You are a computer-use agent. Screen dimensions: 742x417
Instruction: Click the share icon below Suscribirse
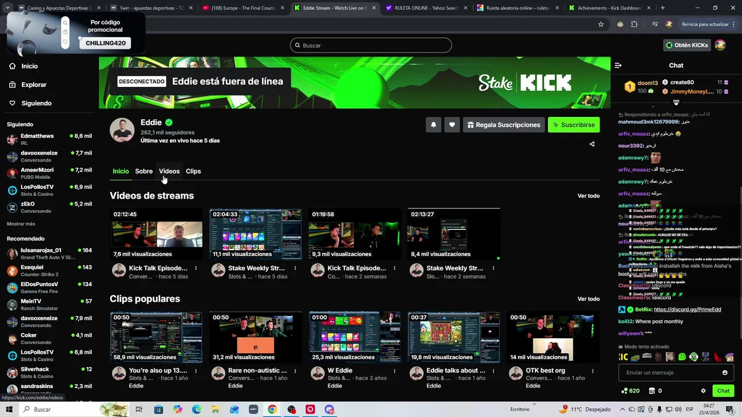592,144
